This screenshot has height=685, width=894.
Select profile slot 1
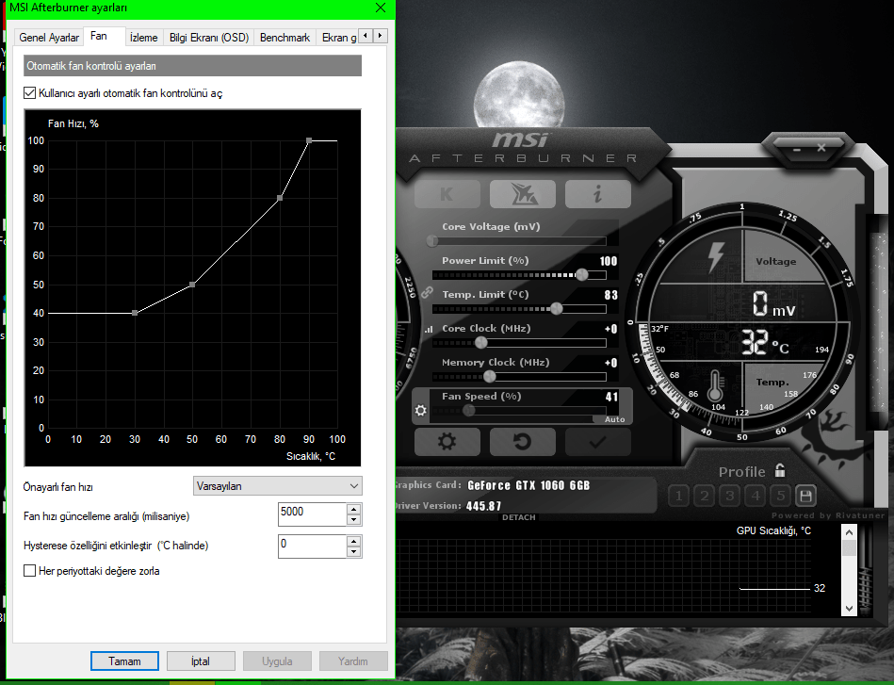point(678,496)
